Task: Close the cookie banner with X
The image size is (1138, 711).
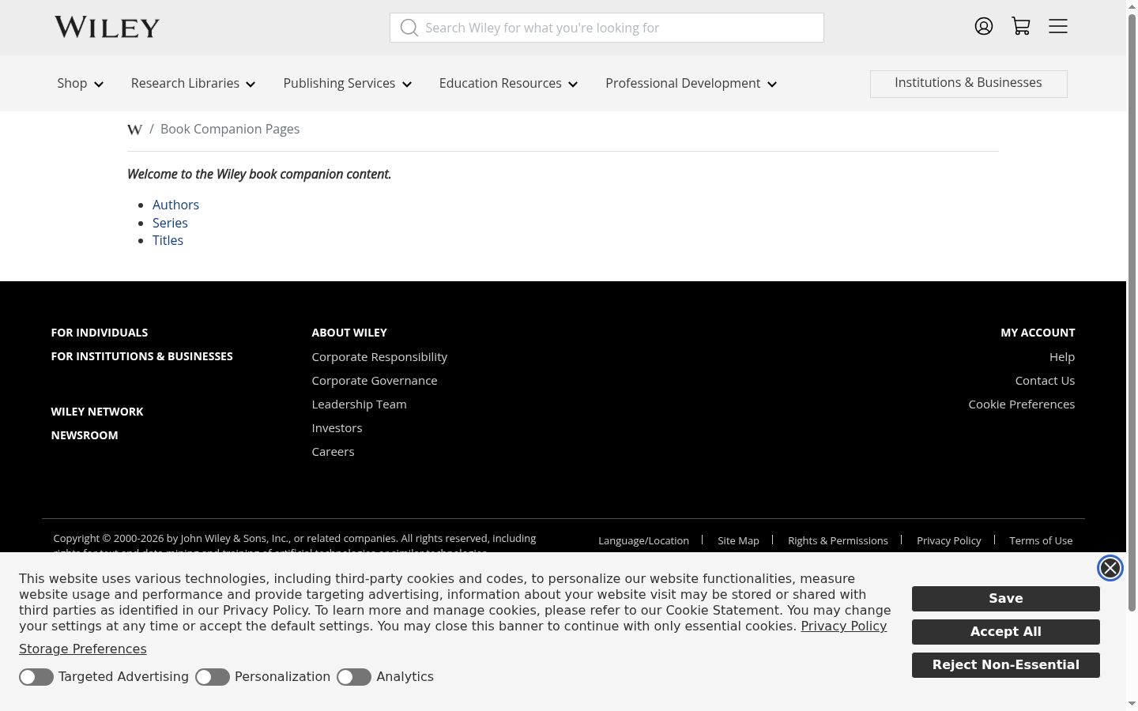Action: click(1110, 568)
